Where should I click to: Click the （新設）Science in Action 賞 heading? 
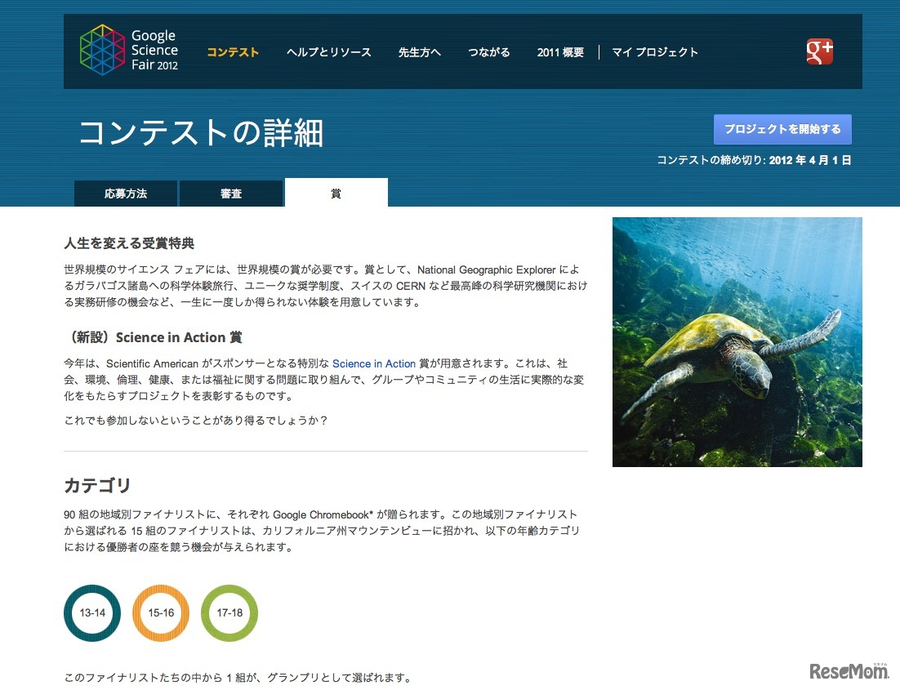tap(154, 337)
